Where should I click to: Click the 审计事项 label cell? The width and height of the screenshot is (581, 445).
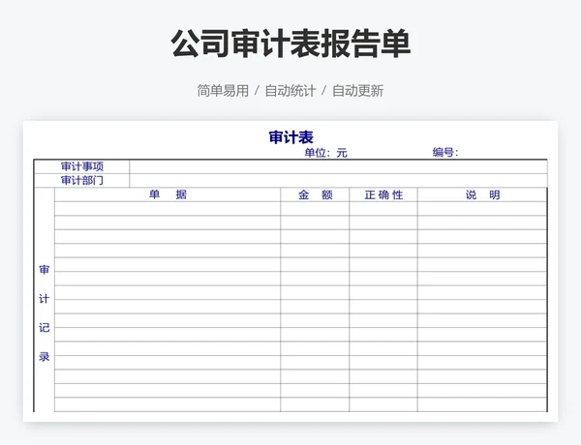(82, 166)
